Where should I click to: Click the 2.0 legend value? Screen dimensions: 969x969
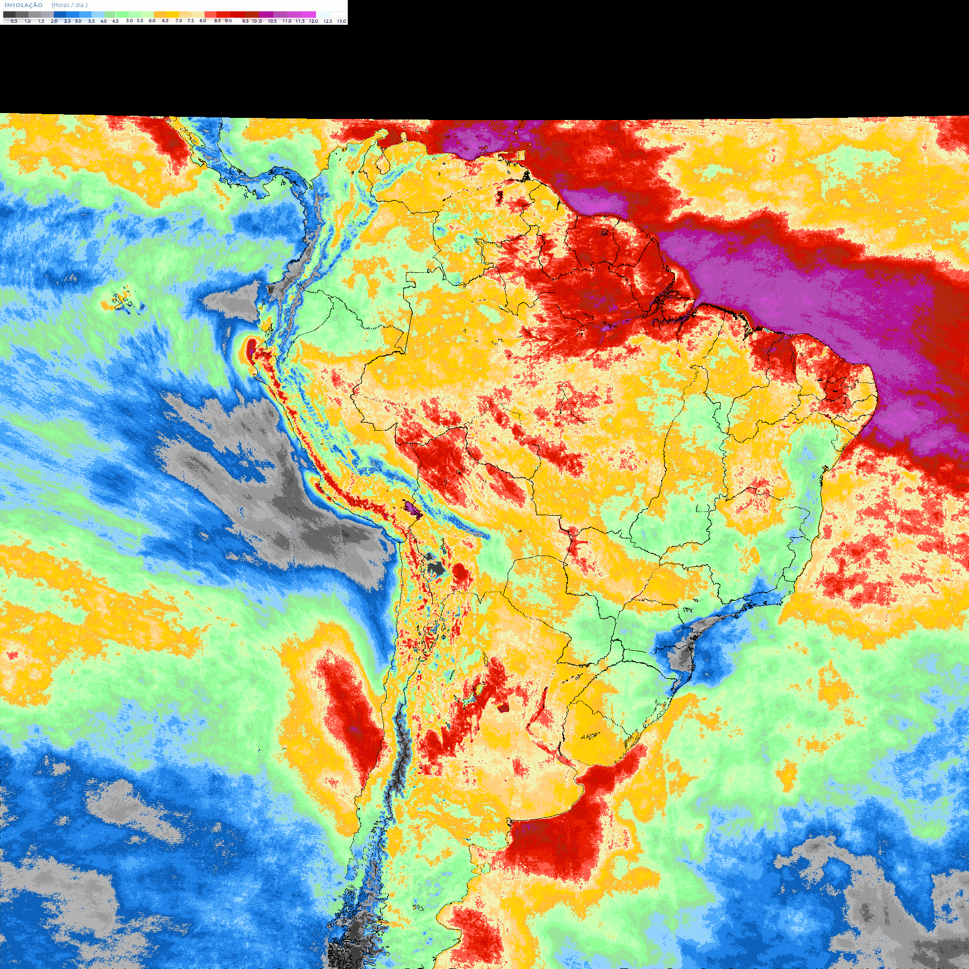point(54,21)
